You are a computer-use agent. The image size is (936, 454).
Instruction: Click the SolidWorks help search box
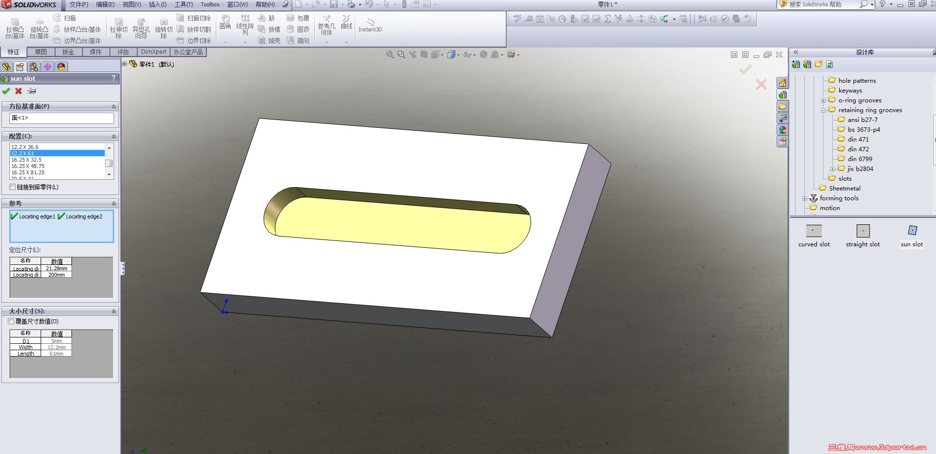(x=822, y=4)
